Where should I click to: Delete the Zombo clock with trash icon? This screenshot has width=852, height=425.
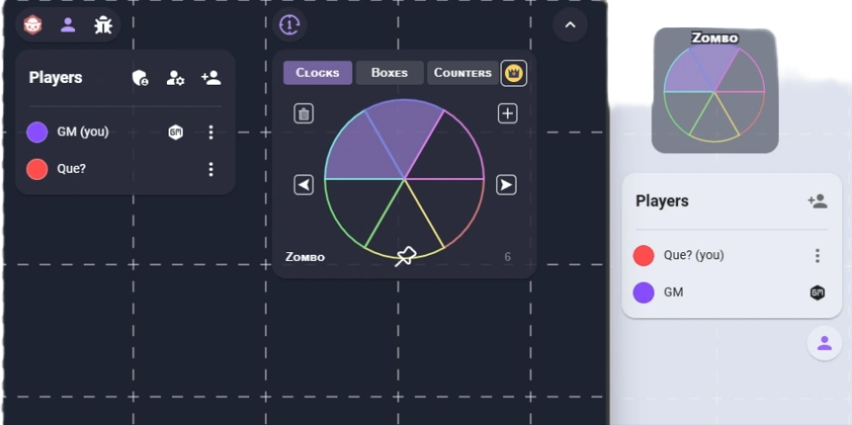(x=304, y=114)
